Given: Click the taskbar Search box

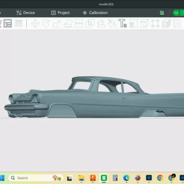Looking at the screenshot, I should point(36,178).
